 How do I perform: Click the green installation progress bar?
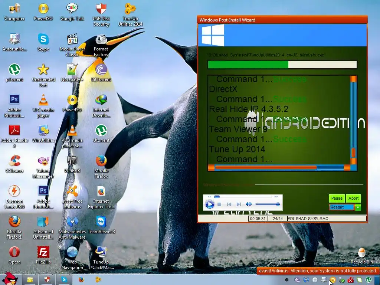[x=282, y=65]
